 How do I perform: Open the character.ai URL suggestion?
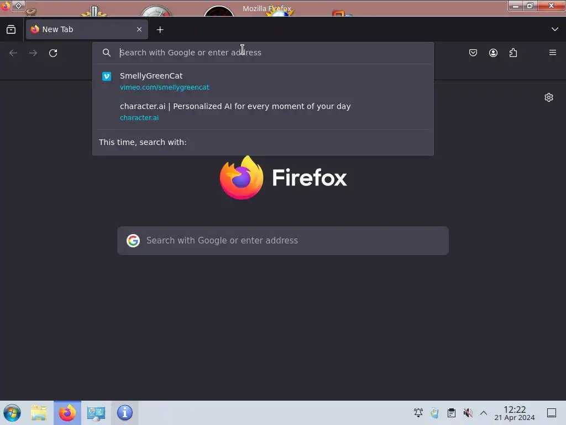point(139,118)
